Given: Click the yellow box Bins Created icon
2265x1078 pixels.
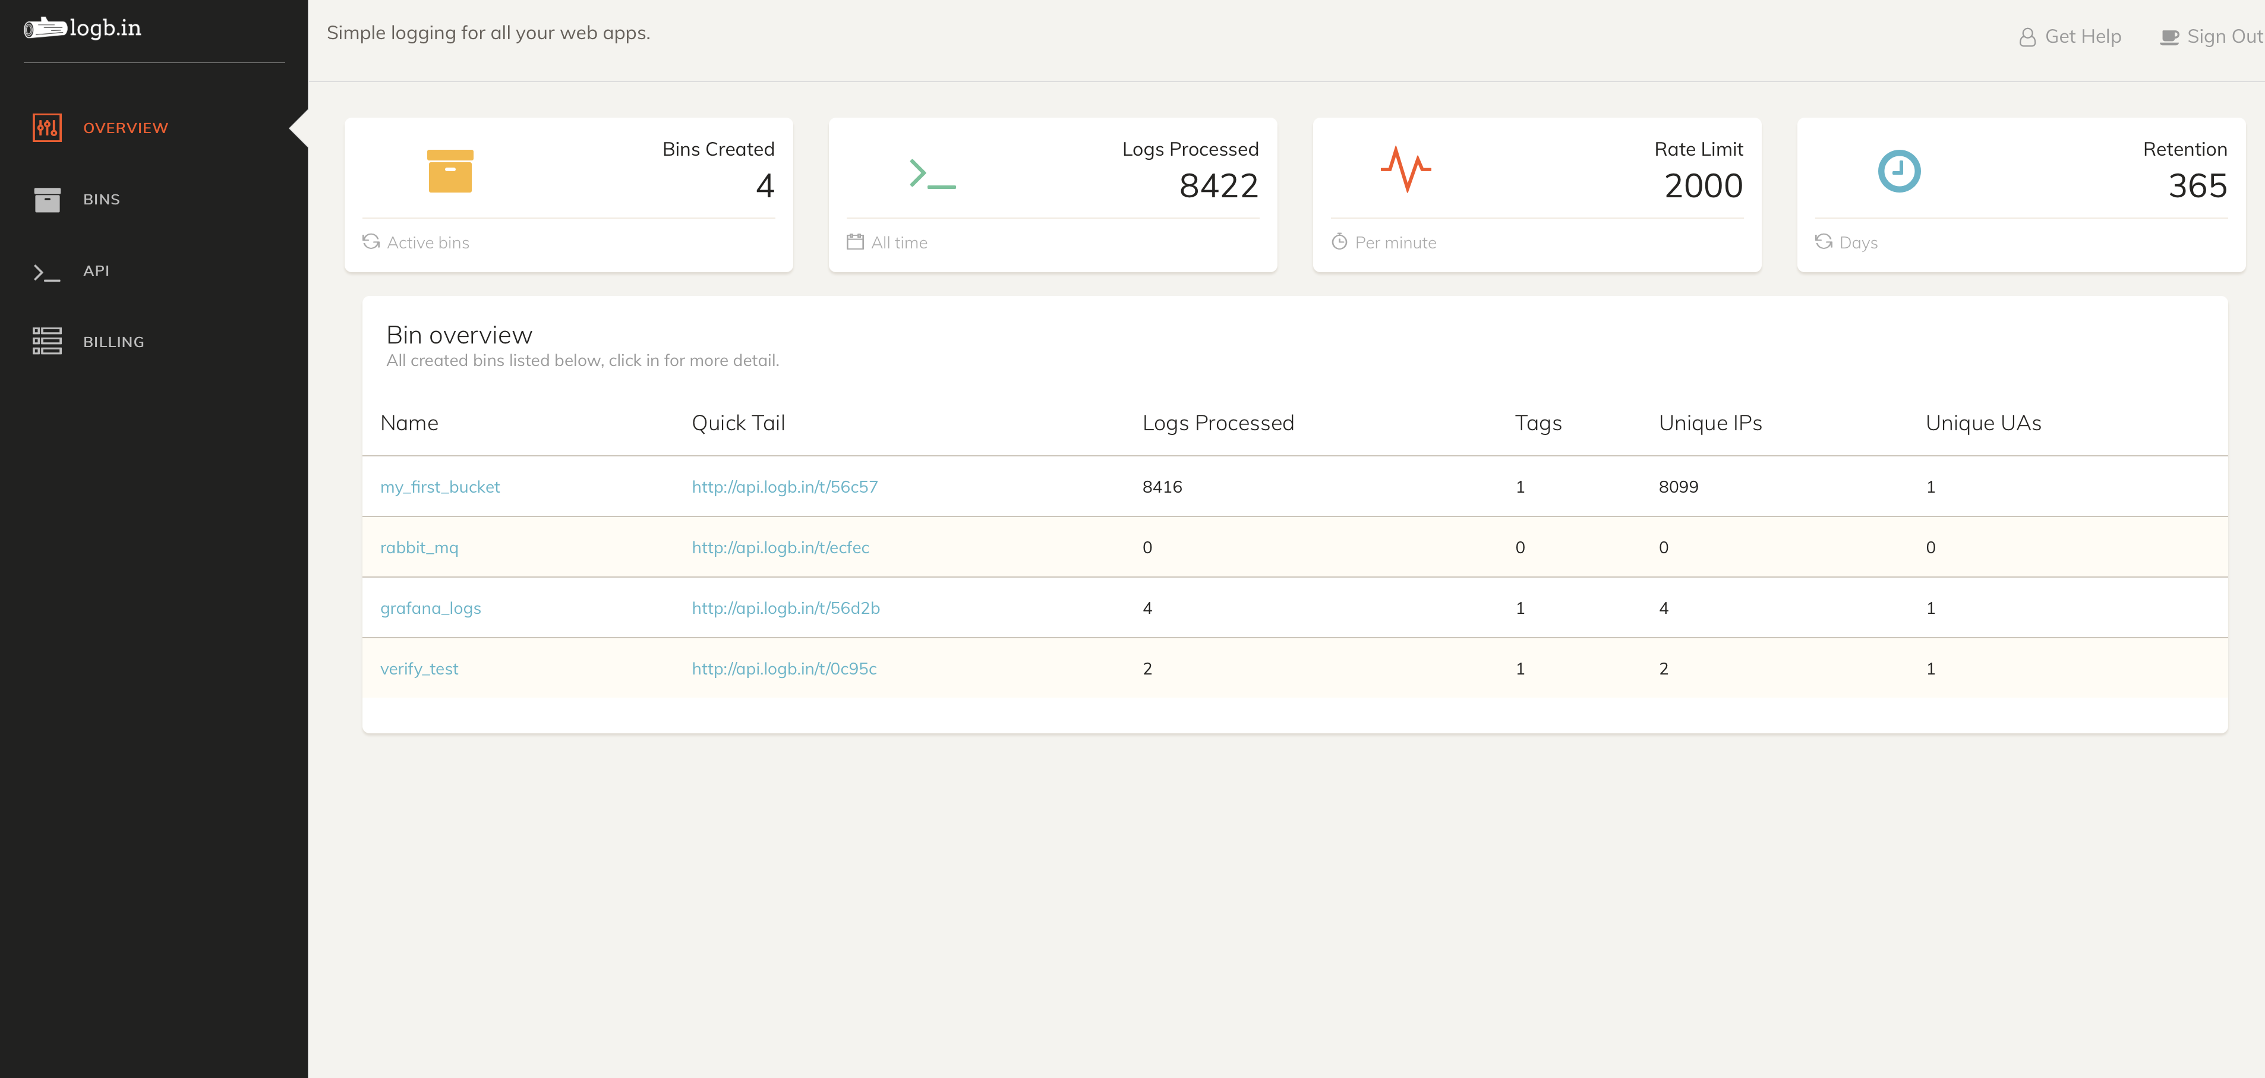Looking at the screenshot, I should click(449, 172).
